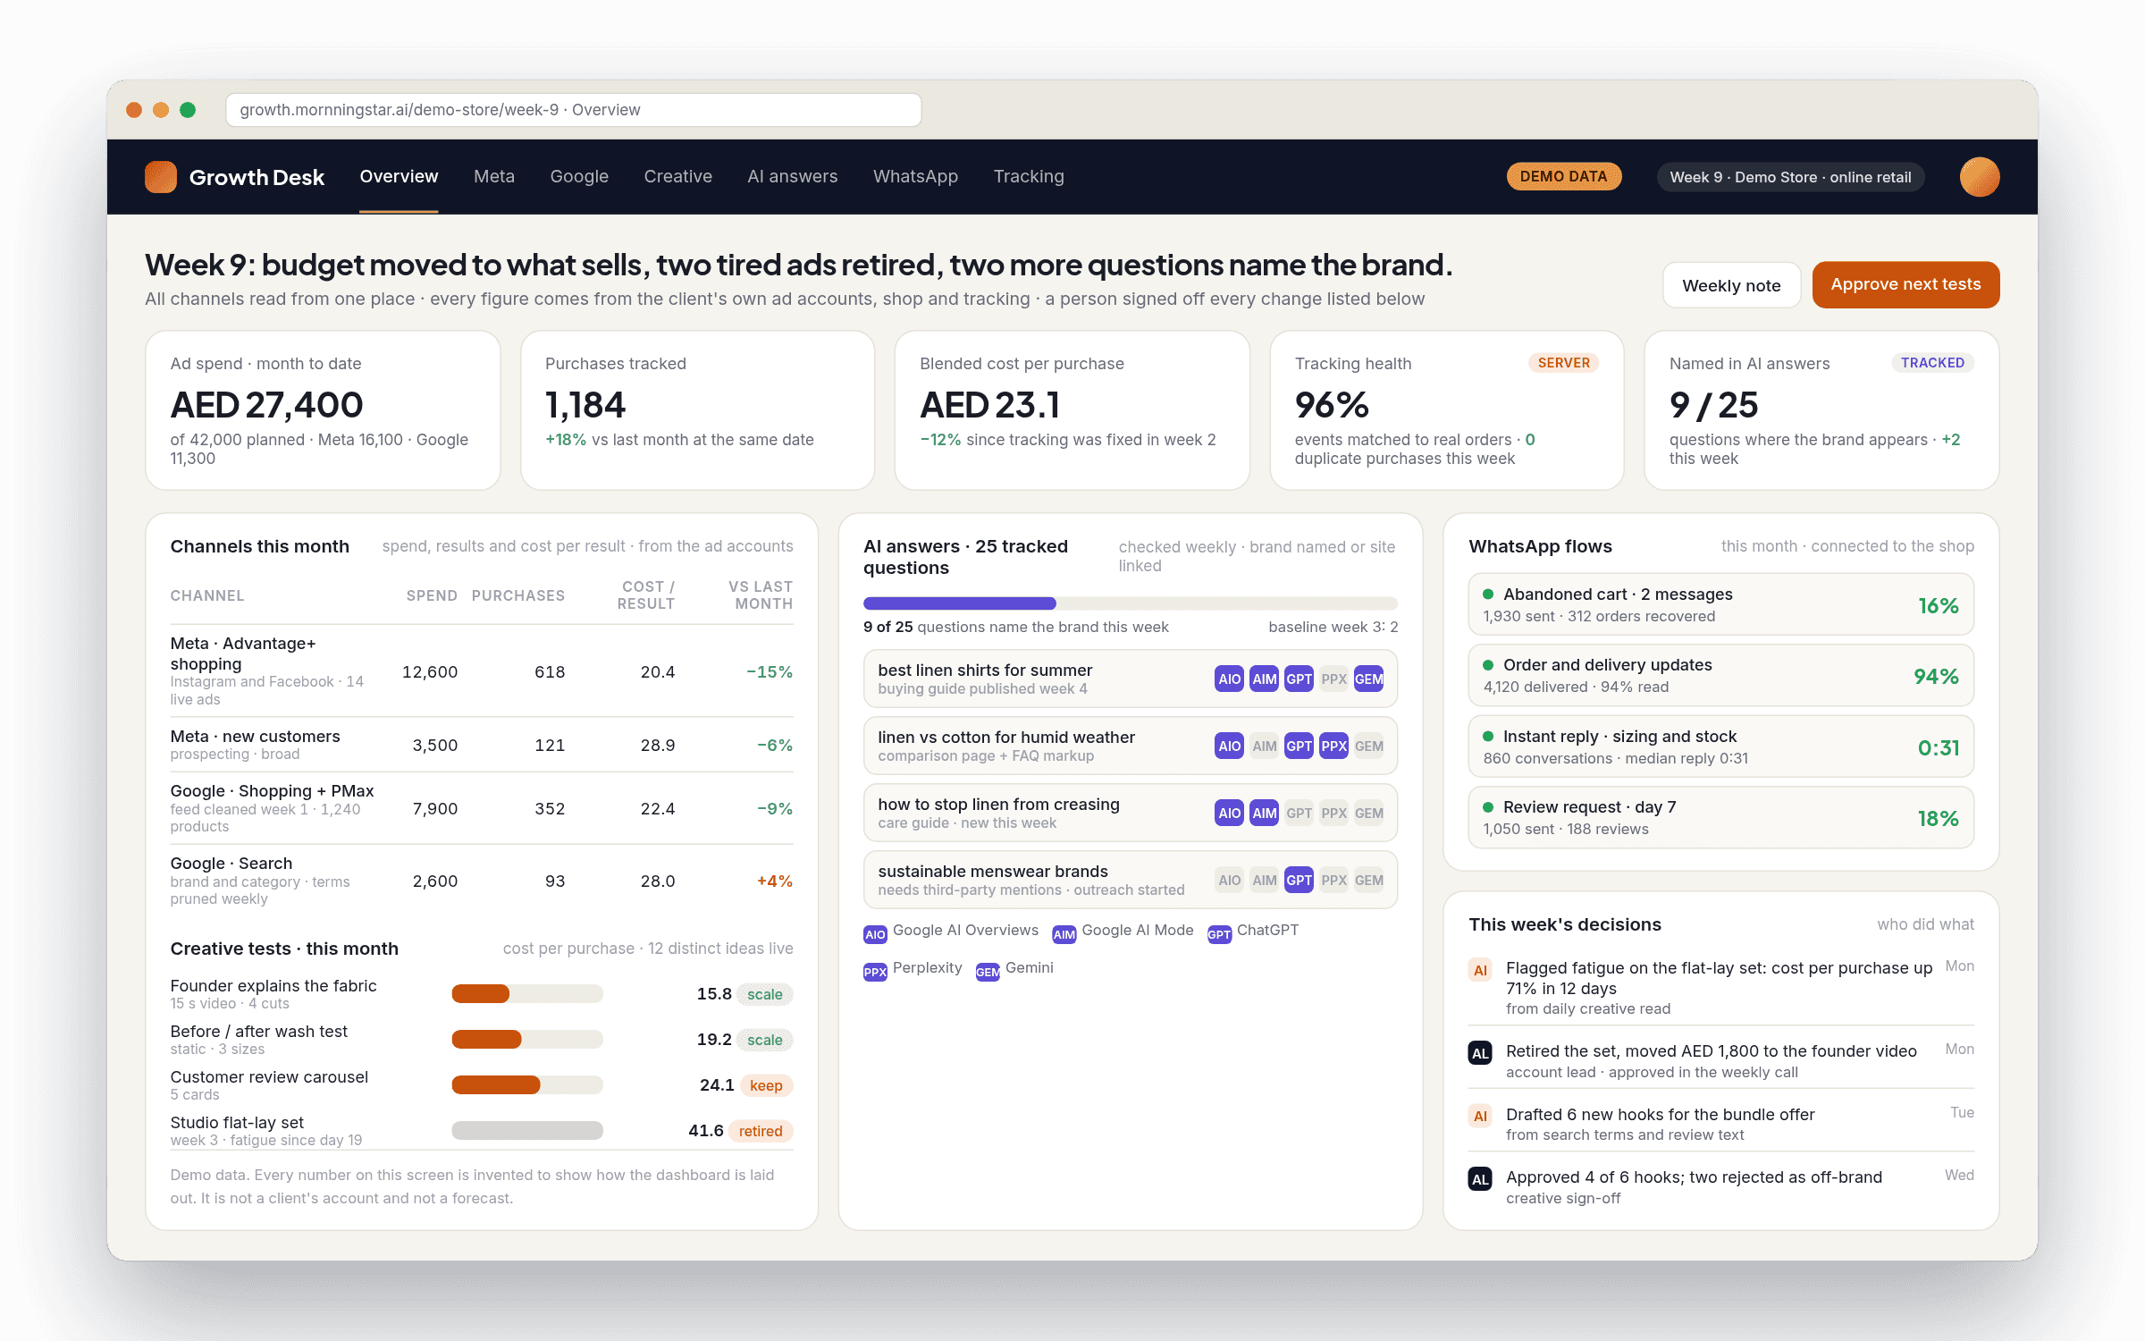The height and width of the screenshot is (1341, 2145).
Task: Click the TRACKED tag on AI answers card
Action: [1932, 362]
